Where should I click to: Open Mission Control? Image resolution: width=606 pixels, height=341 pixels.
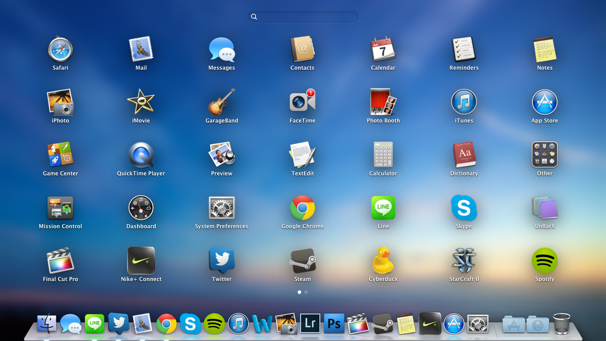(60, 208)
